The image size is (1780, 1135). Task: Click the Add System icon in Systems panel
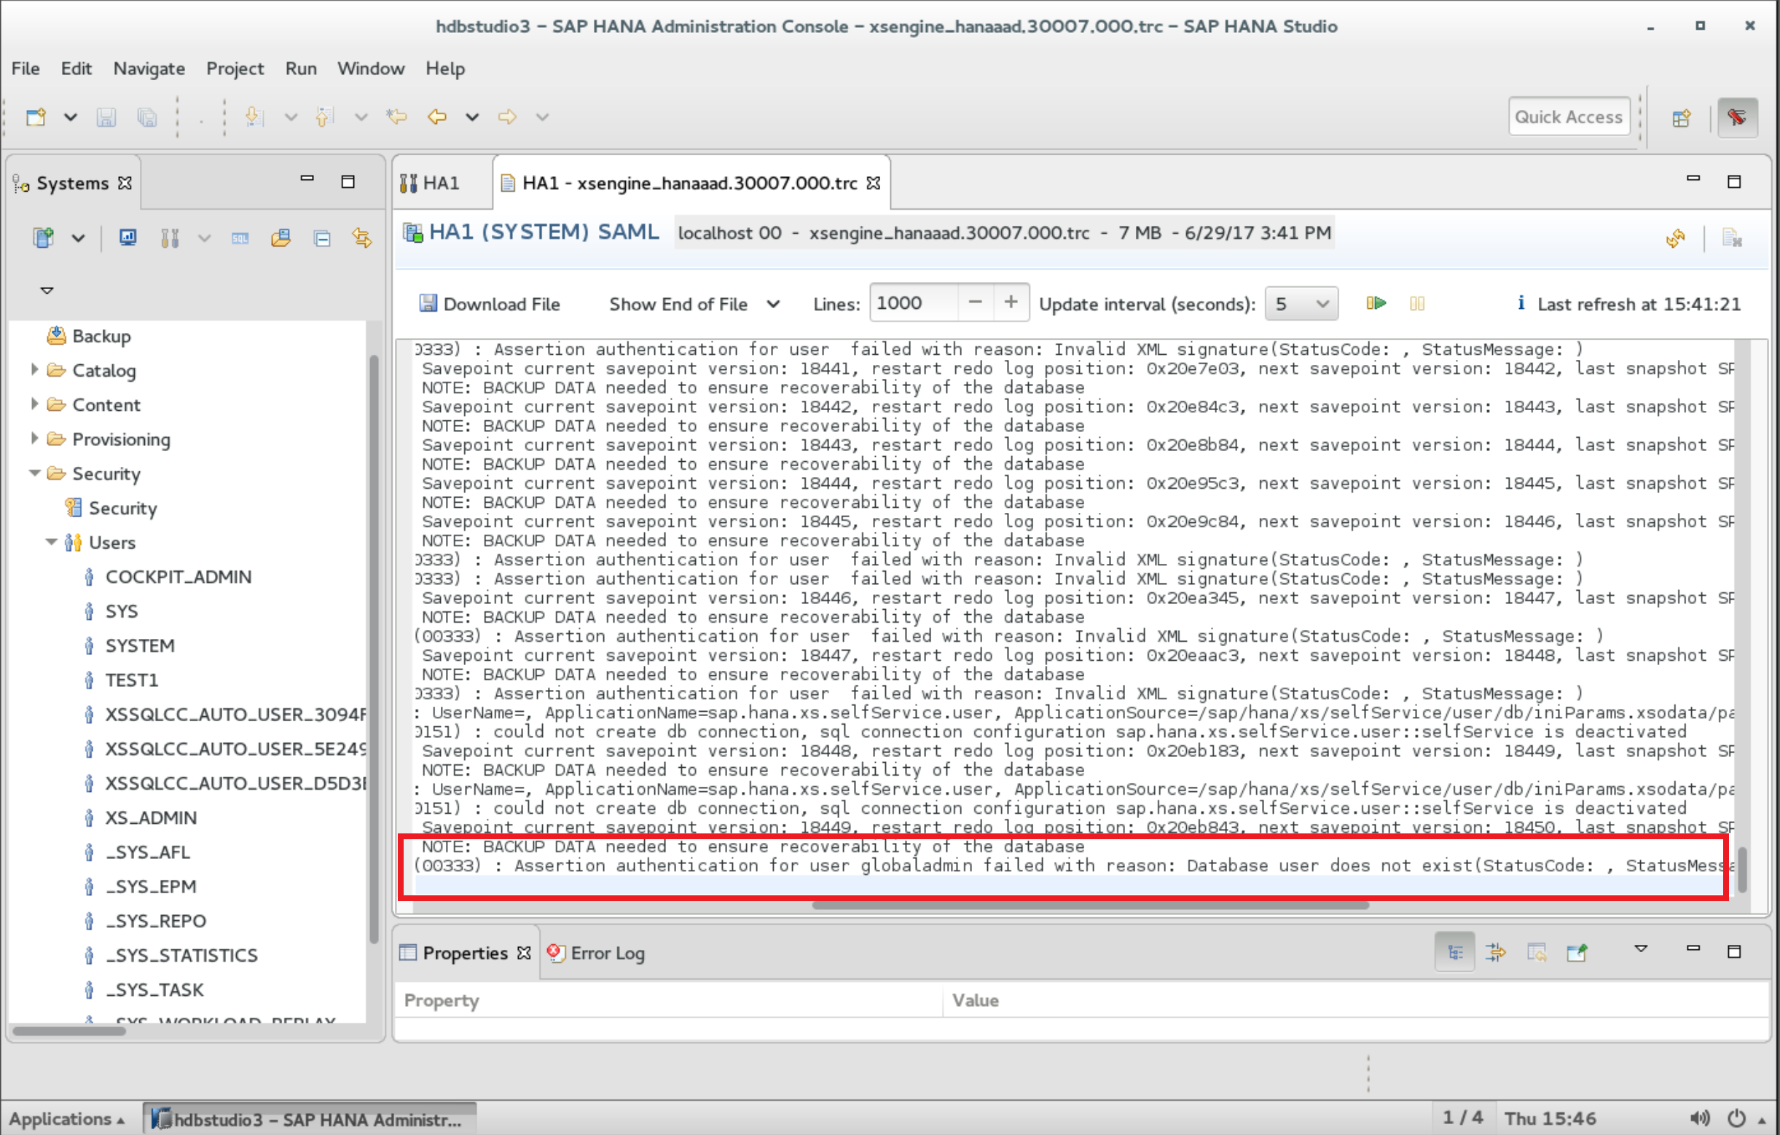43,238
